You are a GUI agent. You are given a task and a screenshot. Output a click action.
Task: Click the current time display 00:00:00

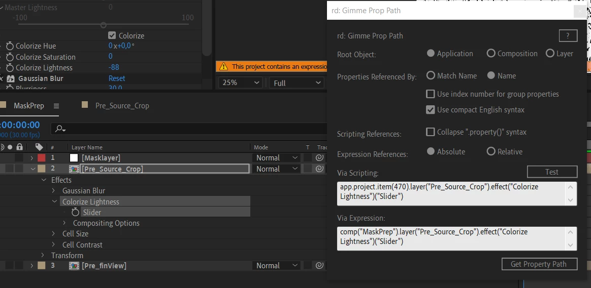coord(20,125)
